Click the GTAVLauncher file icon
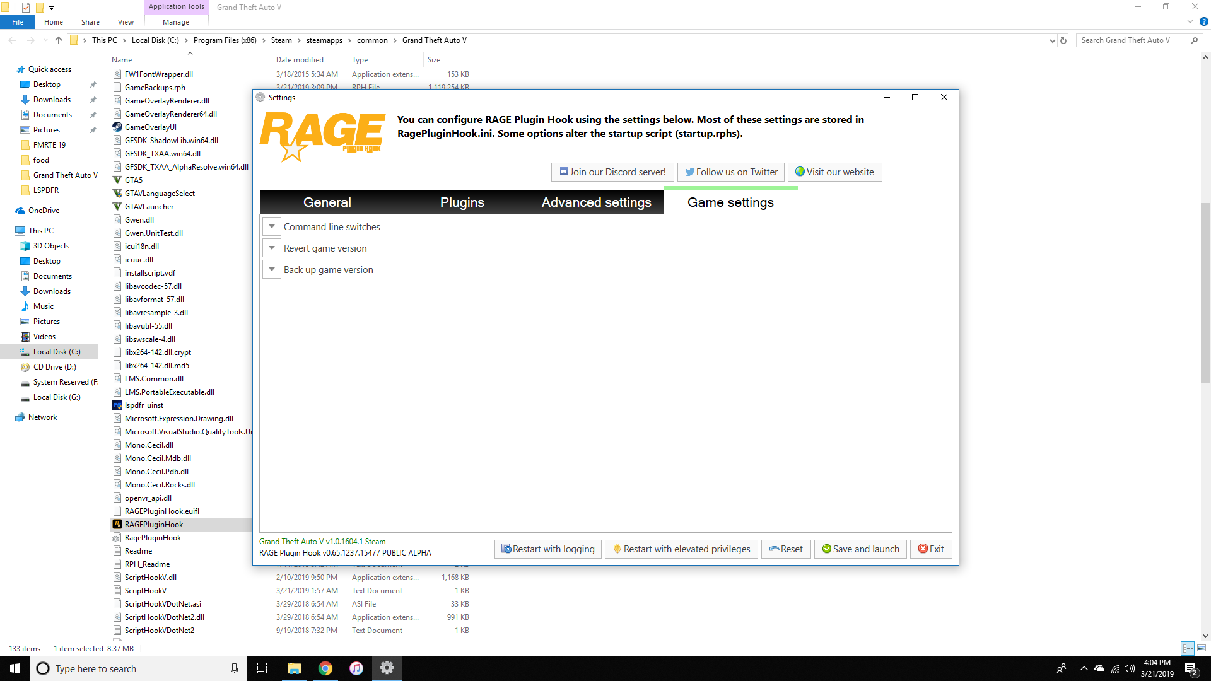 [117, 206]
